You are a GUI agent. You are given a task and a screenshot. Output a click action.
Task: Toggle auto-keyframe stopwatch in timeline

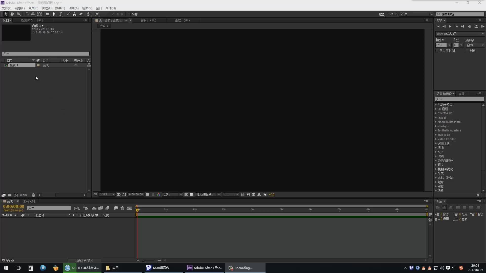coord(123,208)
